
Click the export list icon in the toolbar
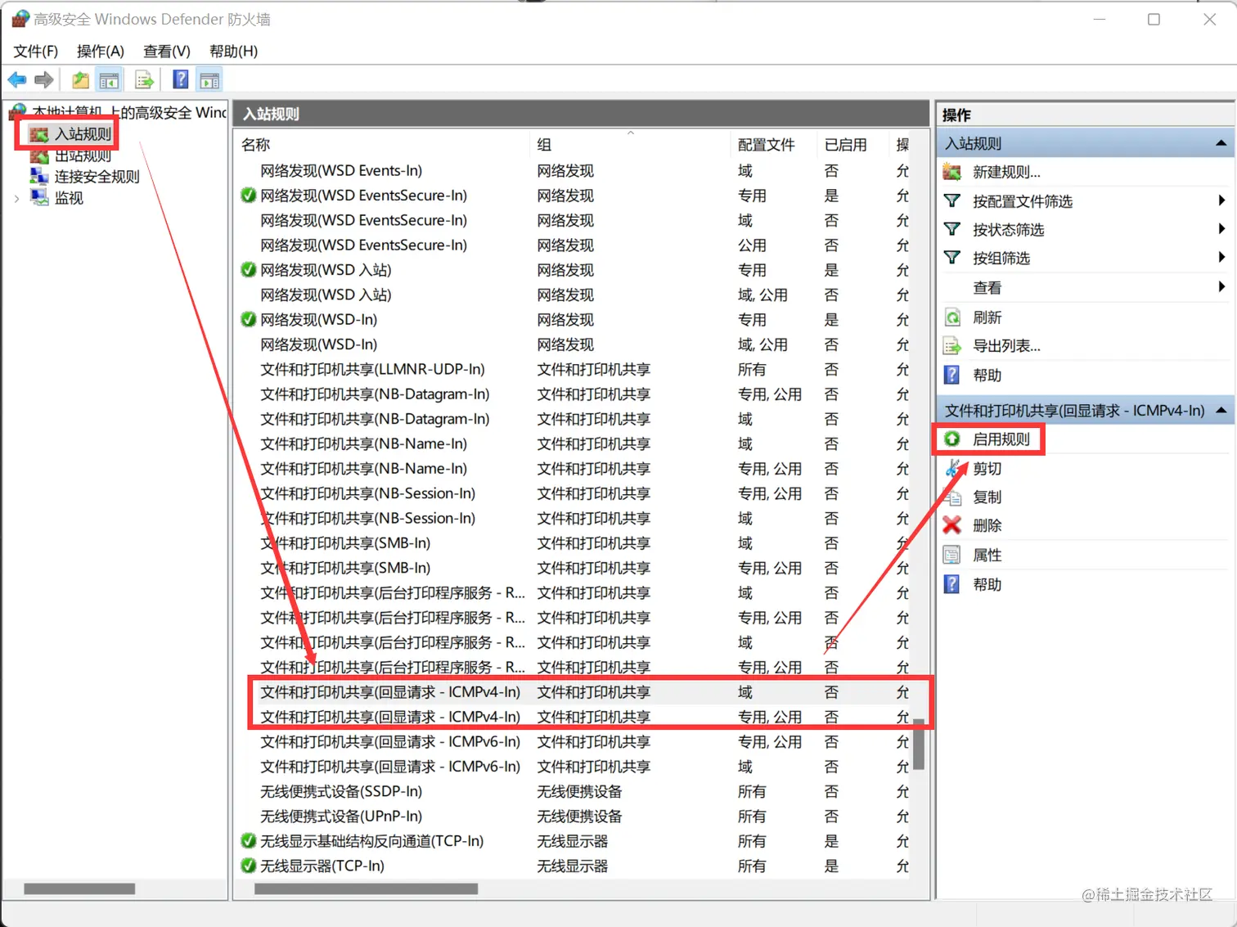[x=144, y=80]
